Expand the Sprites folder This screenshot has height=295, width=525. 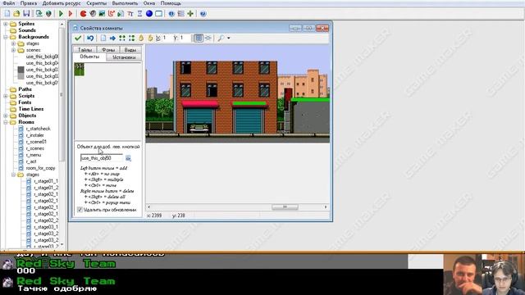[6, 24]
